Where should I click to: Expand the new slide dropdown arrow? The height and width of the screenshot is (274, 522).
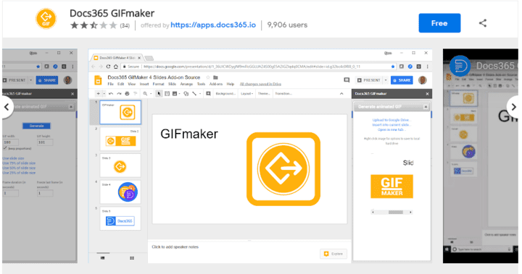click(x=104, y=94)
